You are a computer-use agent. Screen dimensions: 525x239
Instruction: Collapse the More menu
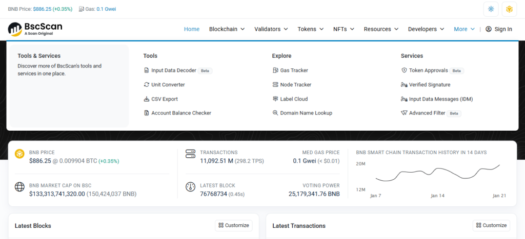(464, 29)
